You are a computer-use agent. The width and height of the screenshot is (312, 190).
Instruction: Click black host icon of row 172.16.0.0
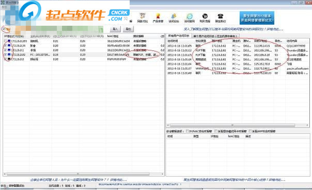pos(9,59)
